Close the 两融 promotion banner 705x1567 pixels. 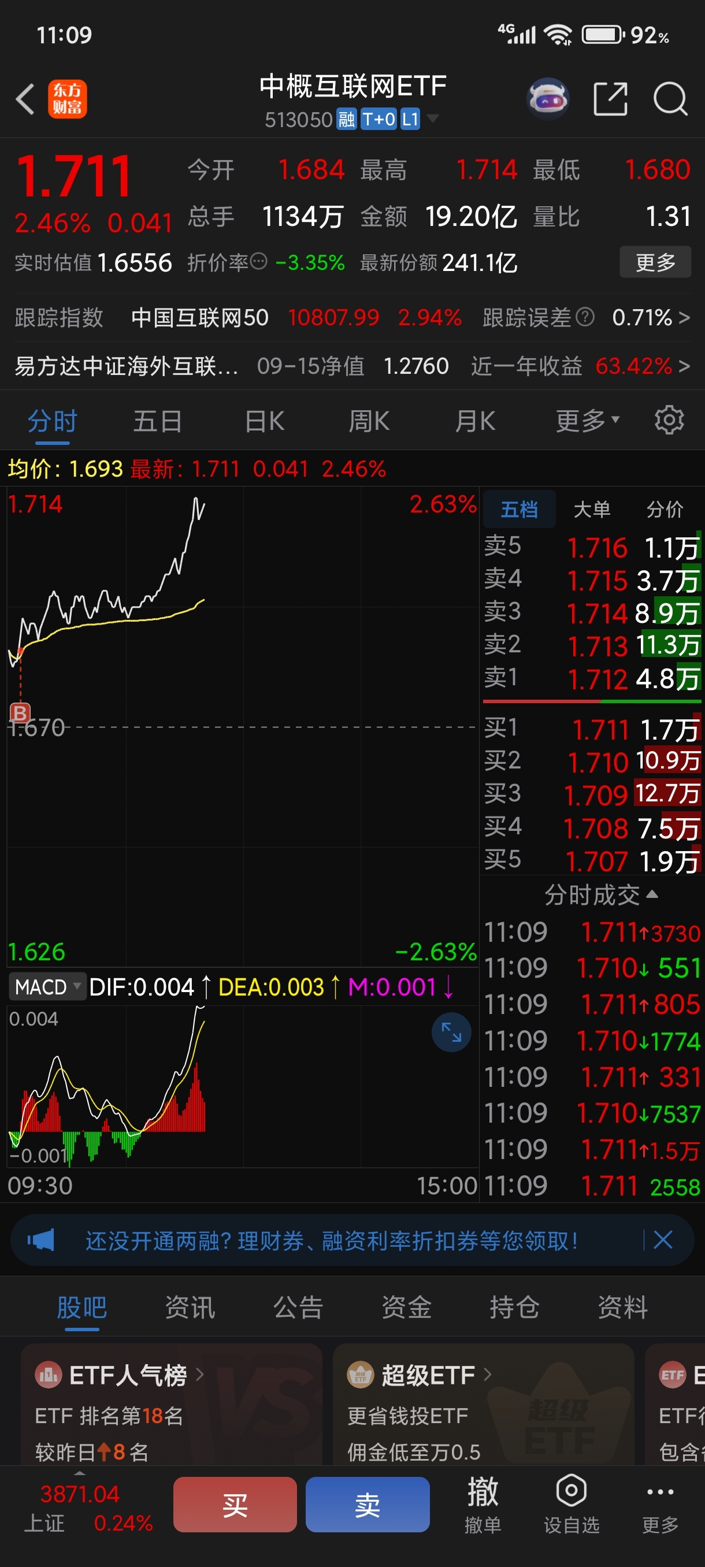(662, 1240)
